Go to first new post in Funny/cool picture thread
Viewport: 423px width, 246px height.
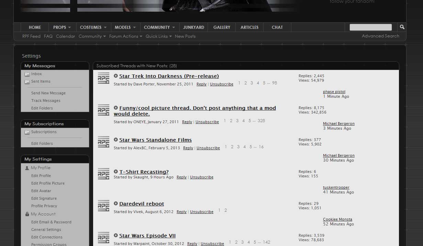coord(116,108)
